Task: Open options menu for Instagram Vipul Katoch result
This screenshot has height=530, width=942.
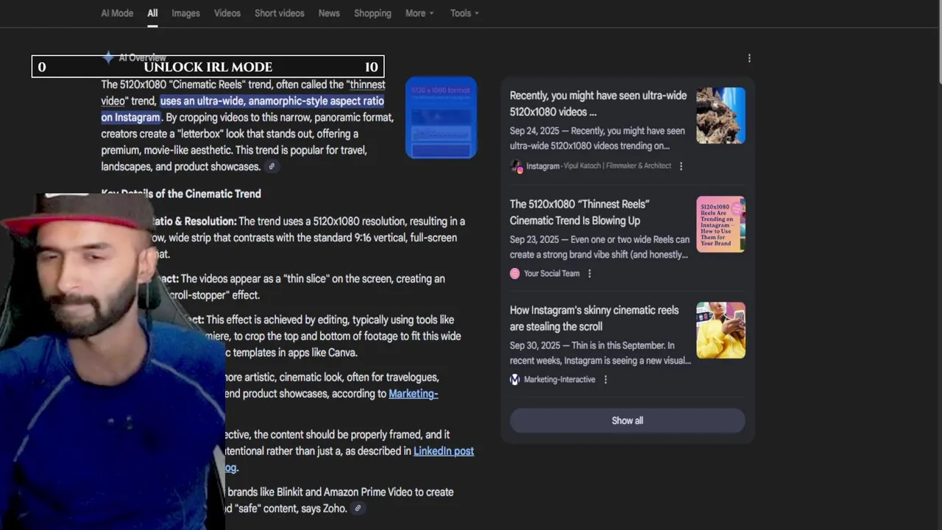Action: point(681,166)
